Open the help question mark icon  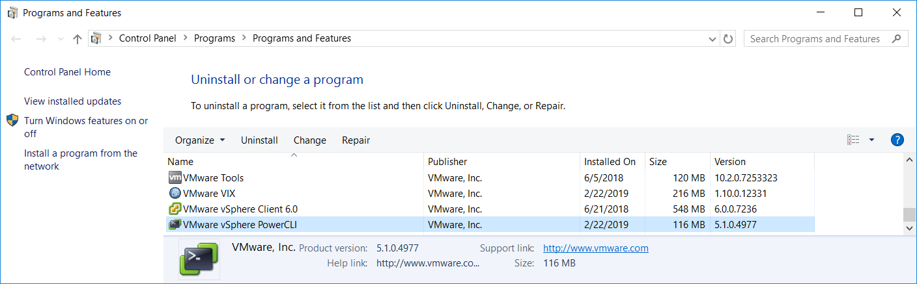point(897,140)
